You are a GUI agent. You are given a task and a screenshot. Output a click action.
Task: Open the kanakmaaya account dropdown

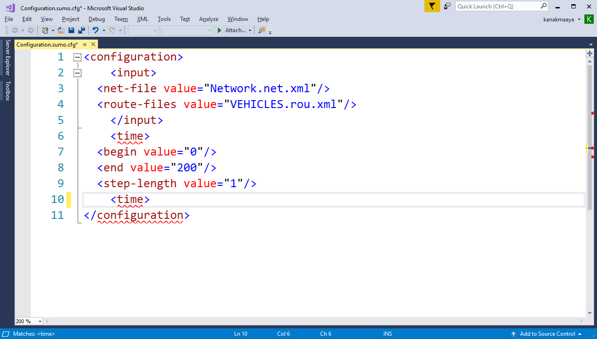[579, 19]
